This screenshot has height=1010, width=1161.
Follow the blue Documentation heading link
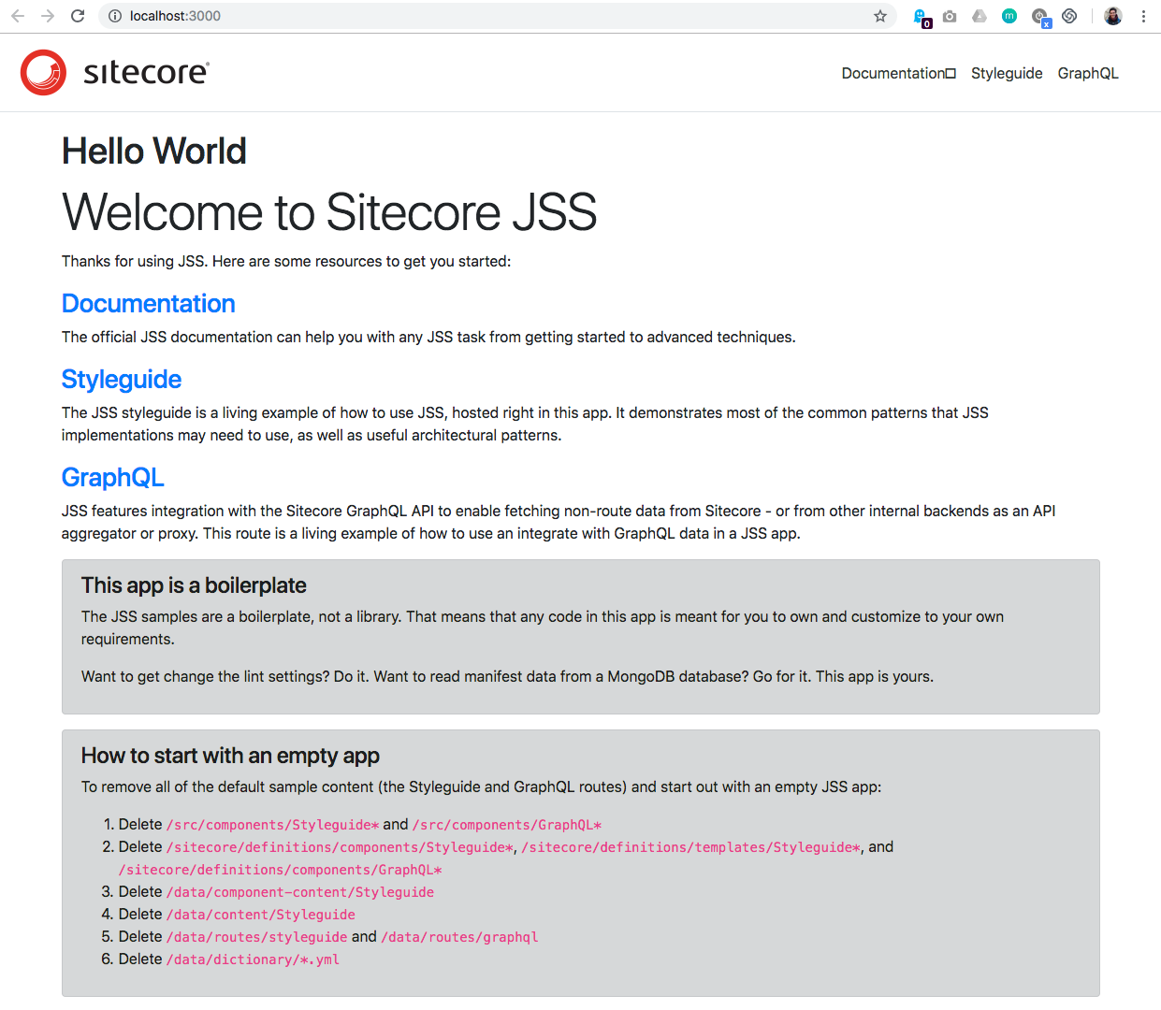pos(148,303)
